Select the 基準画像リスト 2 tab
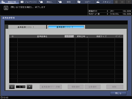The image size is (132, 99). [x=66, y=27]
